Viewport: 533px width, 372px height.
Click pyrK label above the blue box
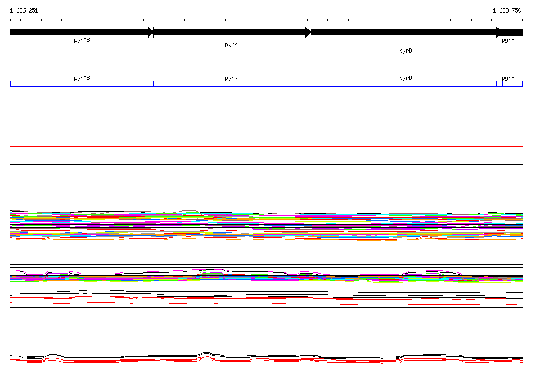[x=231, y=78]
